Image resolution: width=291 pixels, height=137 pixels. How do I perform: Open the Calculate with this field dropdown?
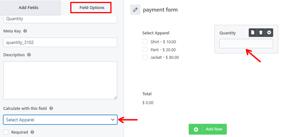(60, 120)
